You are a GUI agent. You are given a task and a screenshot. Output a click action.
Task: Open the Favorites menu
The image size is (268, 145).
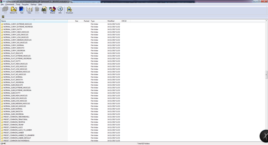[x=25, y=4]
